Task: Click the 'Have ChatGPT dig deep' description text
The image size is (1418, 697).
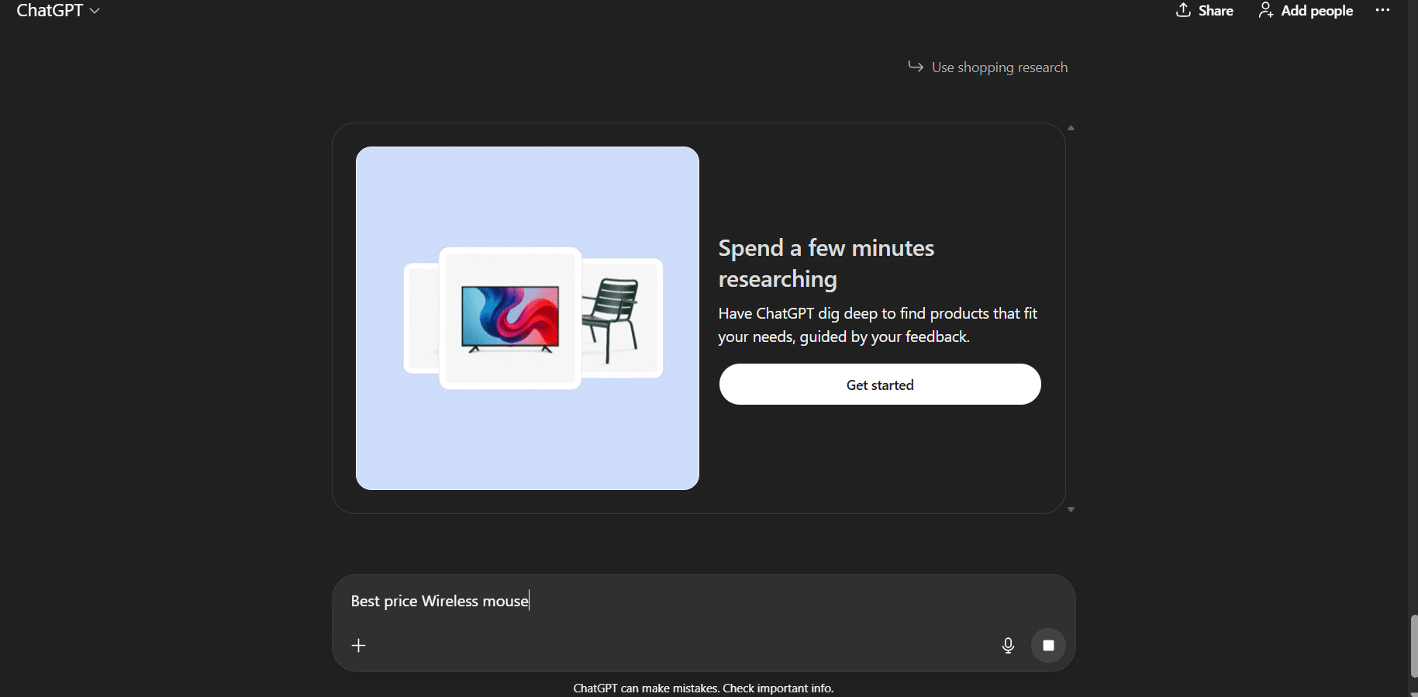Action: pos(878,325)
